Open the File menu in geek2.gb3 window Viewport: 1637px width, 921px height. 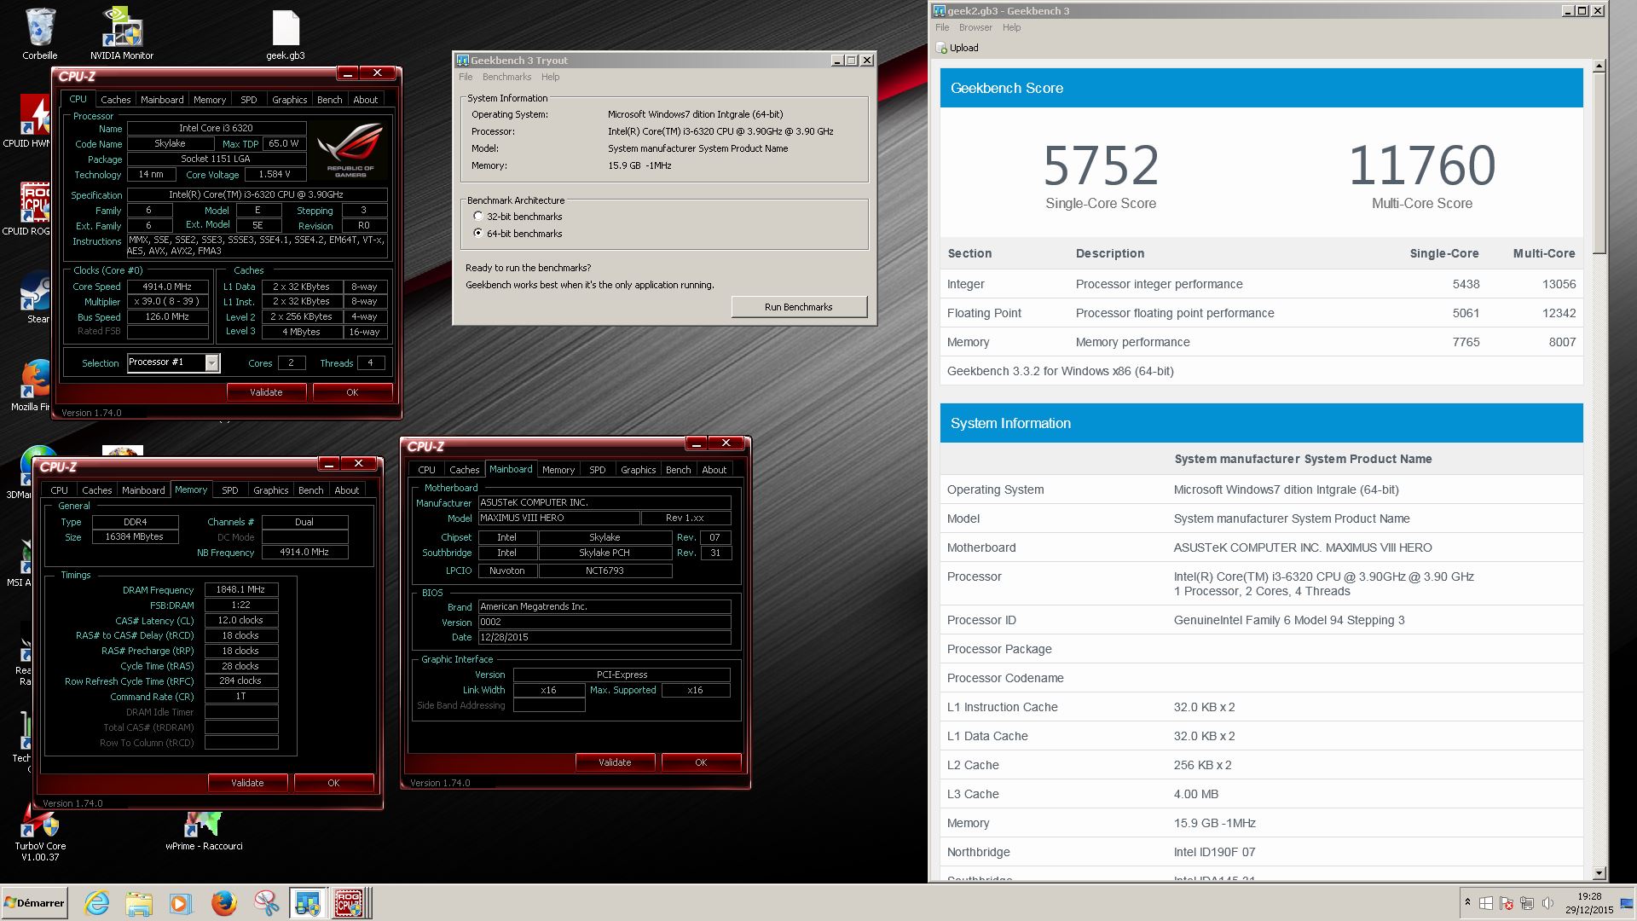[942, 27]
